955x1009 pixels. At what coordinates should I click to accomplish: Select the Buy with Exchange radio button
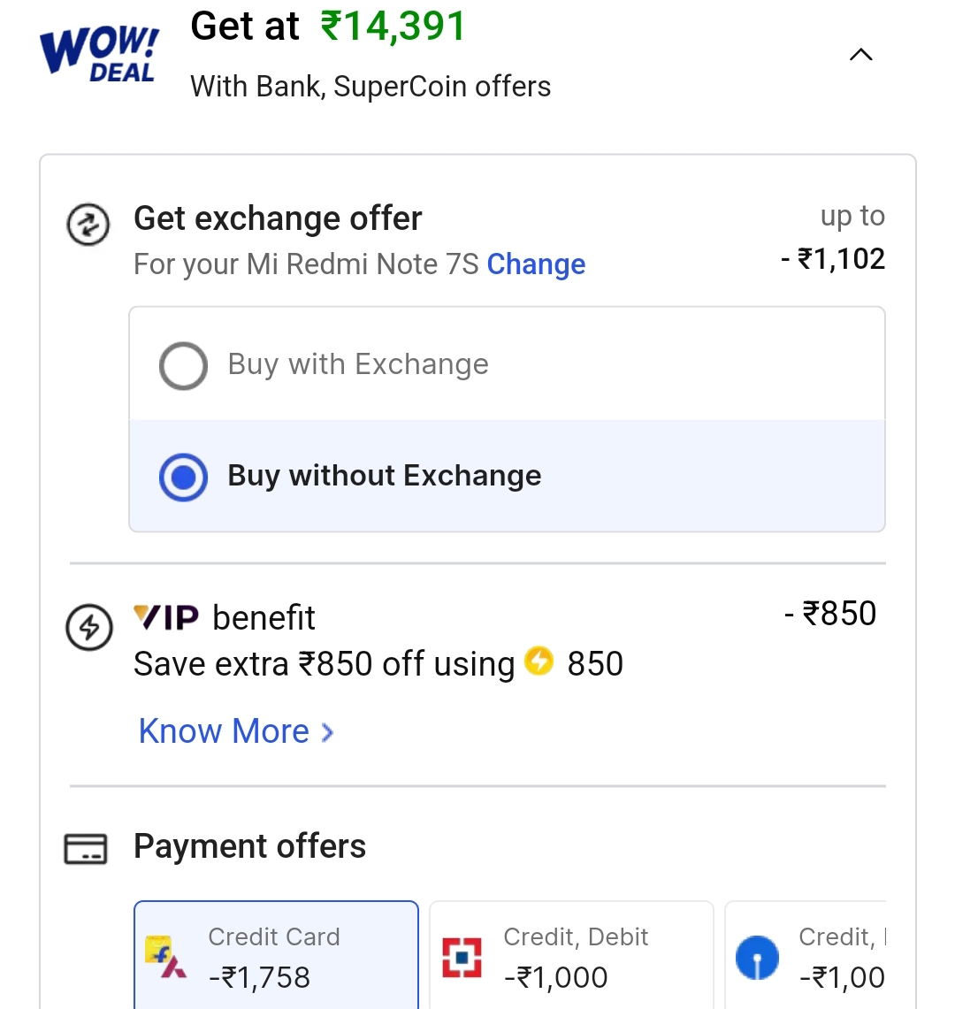click(x=183, y=365)
